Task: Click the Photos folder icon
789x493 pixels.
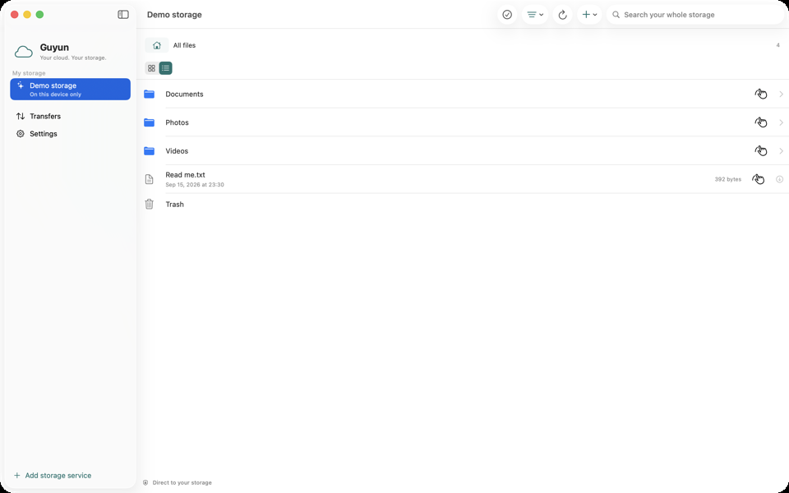Action: pyautogui.click(x=149, y=122)
